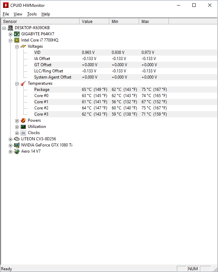Collapse the DESKTOP-K639OKB root node
The width and height of the screenshot is (218, 272).
(x=4, y=28)
